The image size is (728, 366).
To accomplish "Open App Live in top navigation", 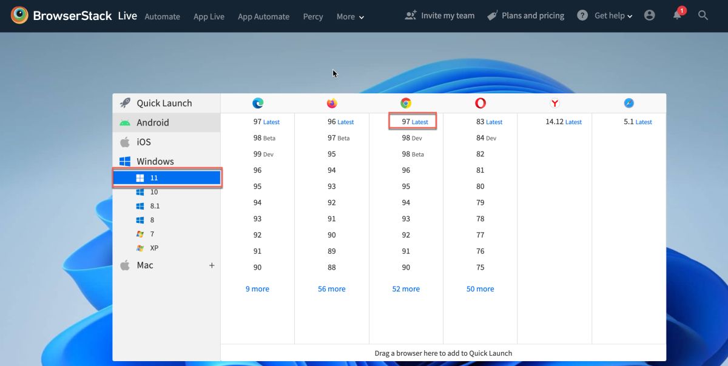I will 209,16.
